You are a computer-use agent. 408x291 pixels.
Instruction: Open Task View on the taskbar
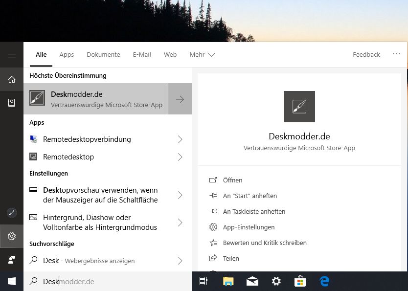(204, 281)
